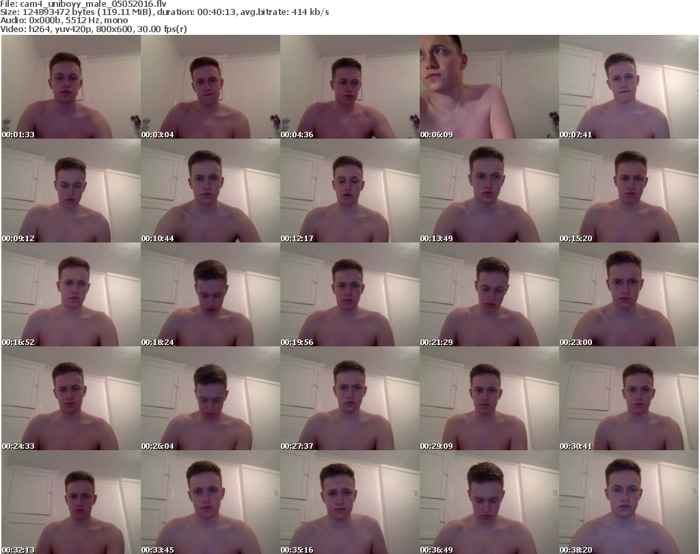Open the thumbnail stamped 00:19:56
The width and height of the screenshot is (700, 554).
click(x=350, y=295)
